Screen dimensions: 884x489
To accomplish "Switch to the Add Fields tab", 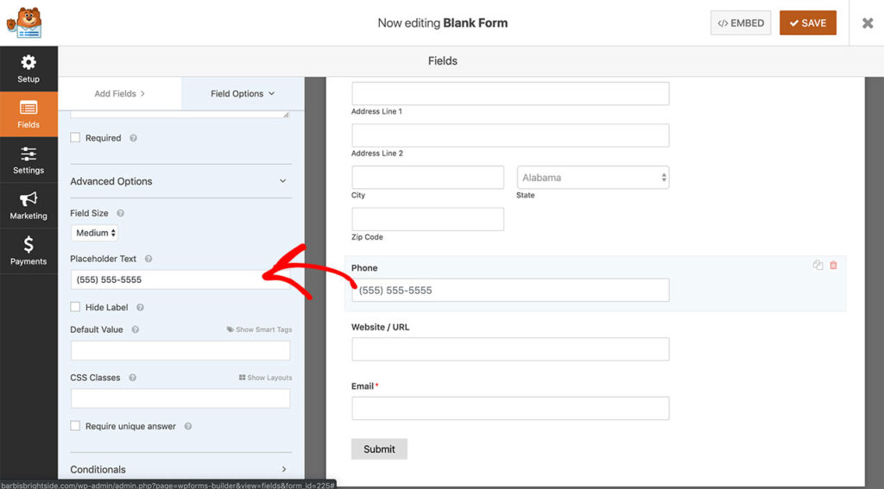I will click(x=119, y=93).
